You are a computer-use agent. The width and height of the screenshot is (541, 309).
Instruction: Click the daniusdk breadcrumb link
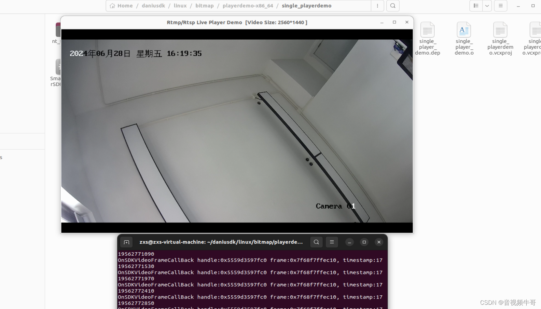(153, 6)
